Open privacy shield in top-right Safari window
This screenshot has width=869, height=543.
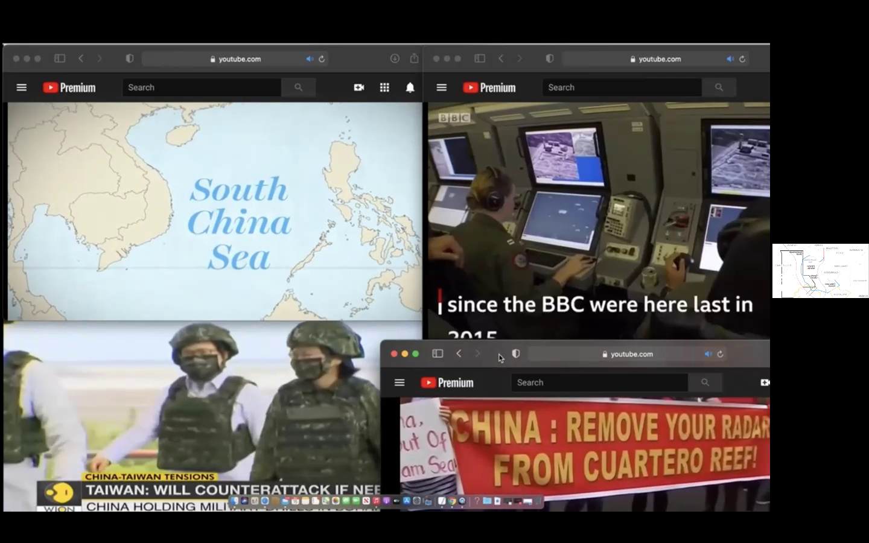(549, 59)
